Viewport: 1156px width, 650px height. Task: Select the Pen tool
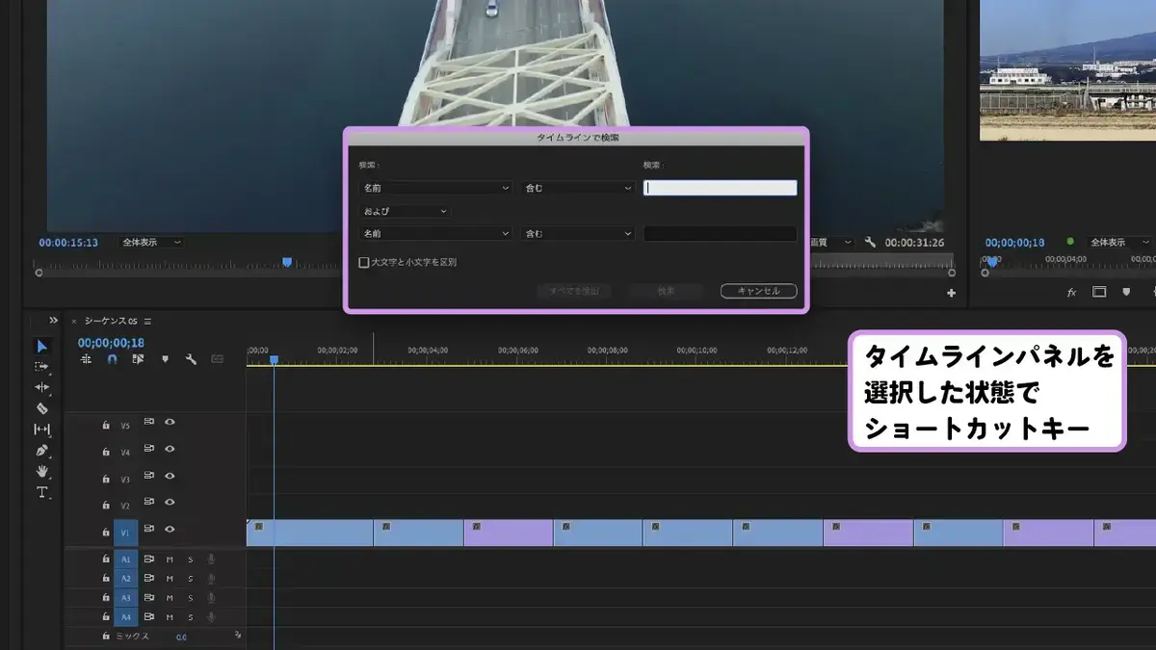[x=41, y=450]
